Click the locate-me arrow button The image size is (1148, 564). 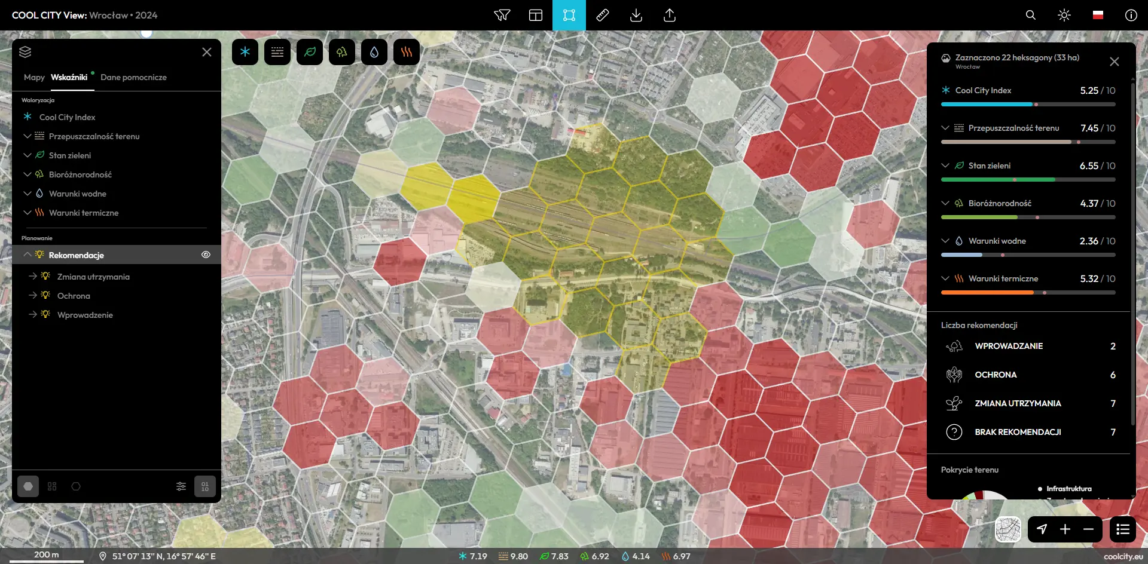point(1042,529)
